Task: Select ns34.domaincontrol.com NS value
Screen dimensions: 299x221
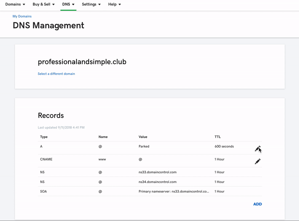Action: point(157,182)
